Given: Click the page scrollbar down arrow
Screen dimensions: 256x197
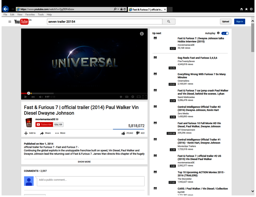Looking at the screenshot, I should point(253,191).
